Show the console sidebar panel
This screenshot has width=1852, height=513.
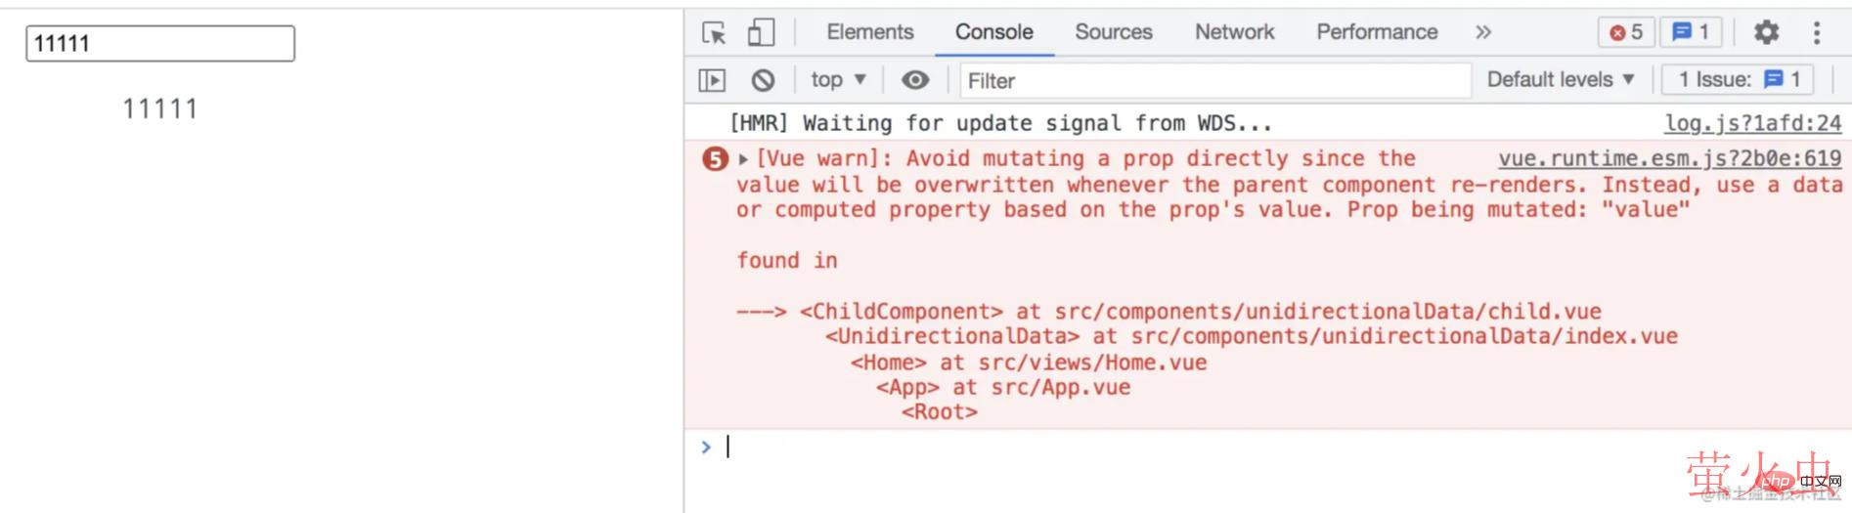(712, 80)
